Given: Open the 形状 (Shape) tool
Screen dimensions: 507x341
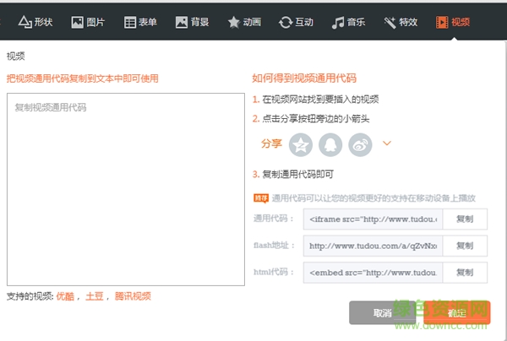Looking at the screenshot, I should pyautogui.click(x=35, y=22).
